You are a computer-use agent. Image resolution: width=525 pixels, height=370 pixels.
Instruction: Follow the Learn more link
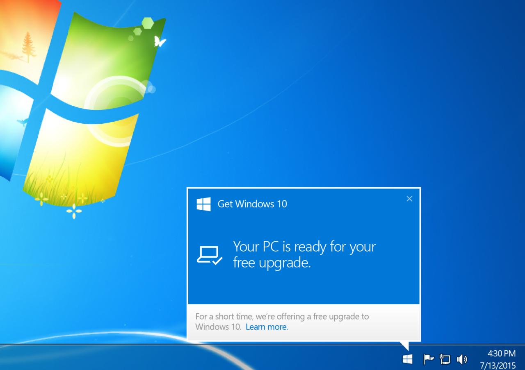pyautogui.click(x=267, y=327)
